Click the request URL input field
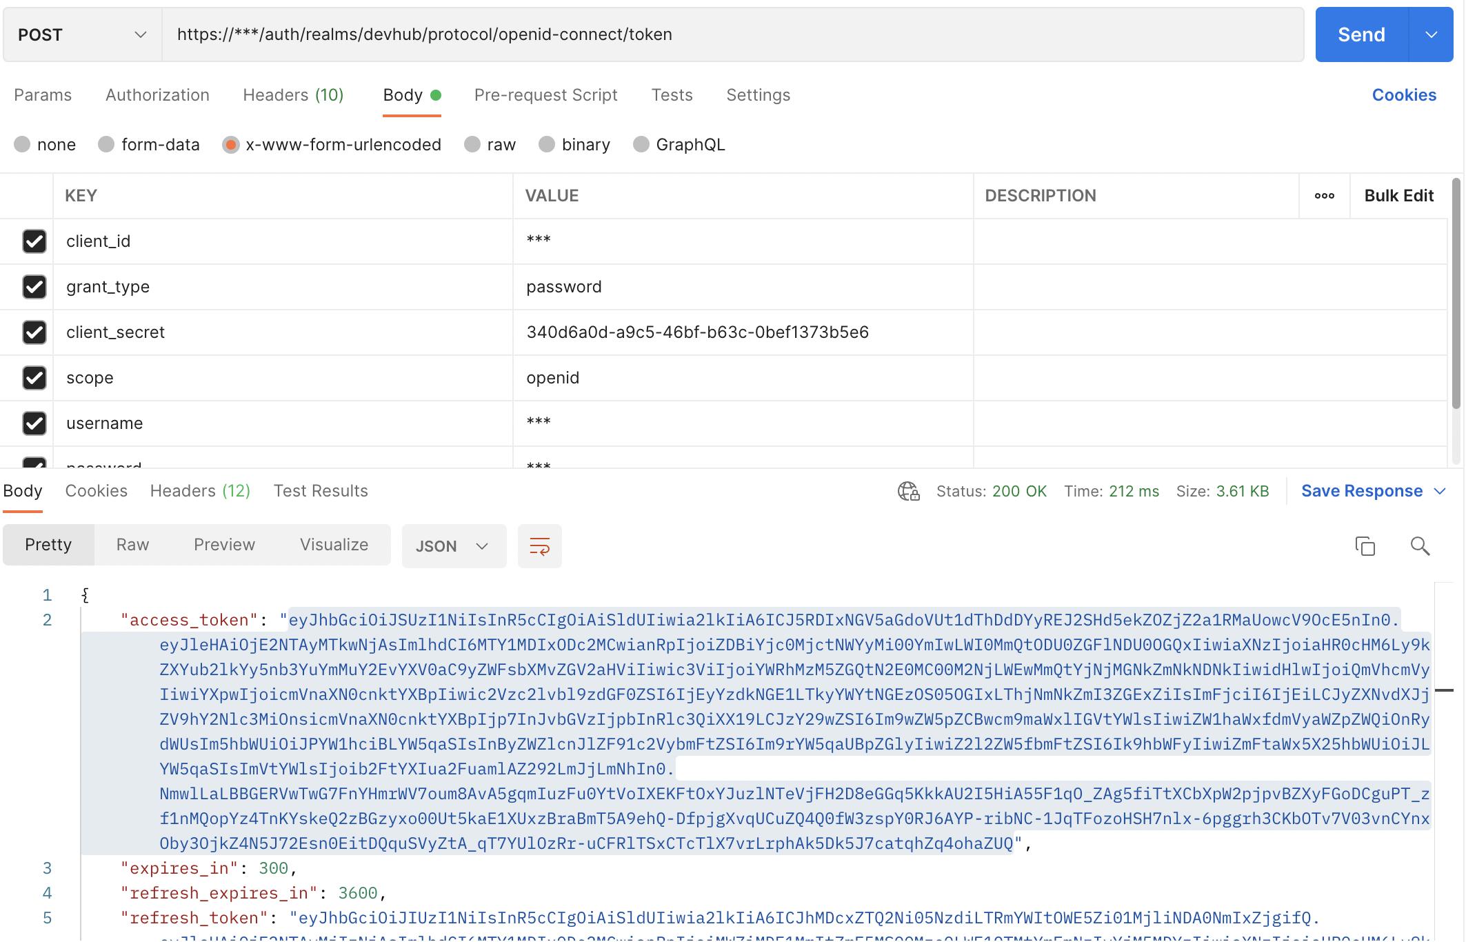 point(731,34)
